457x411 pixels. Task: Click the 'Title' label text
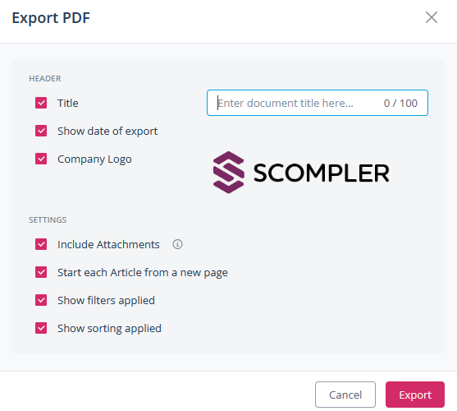point(68,103)
